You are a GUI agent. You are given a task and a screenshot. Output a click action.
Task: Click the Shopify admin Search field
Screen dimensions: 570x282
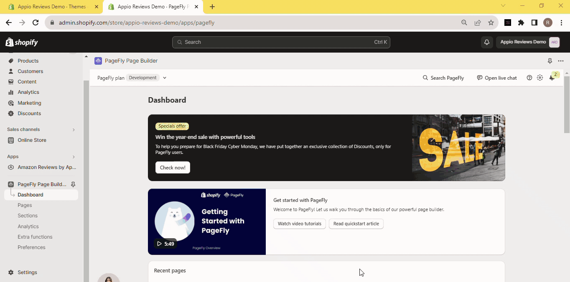281,42
